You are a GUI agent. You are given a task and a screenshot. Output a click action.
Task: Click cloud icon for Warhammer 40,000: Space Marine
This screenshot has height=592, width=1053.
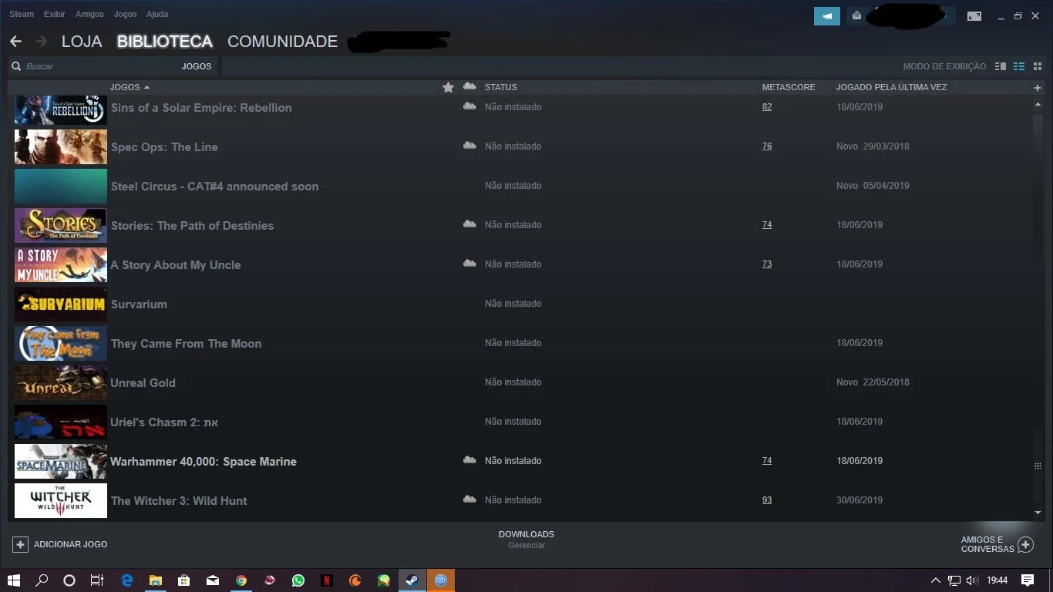tap(469, 460)
